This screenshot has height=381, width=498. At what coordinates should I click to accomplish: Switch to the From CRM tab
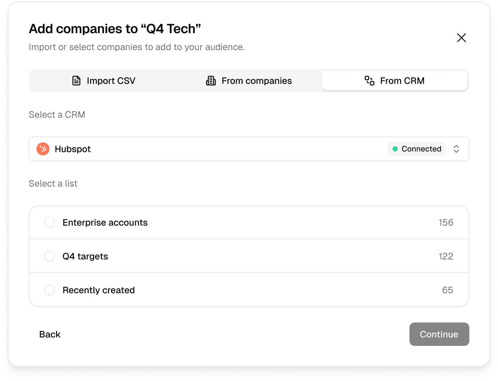point(394,81)
